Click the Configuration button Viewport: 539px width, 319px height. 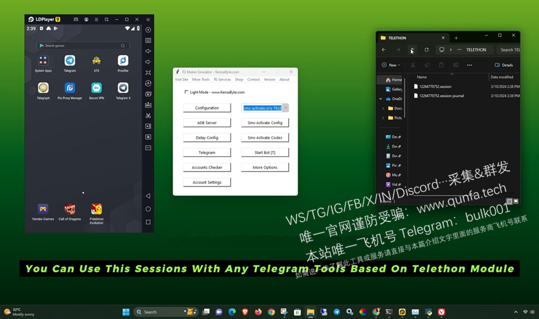pyautogui.click(x=207, y=108)
